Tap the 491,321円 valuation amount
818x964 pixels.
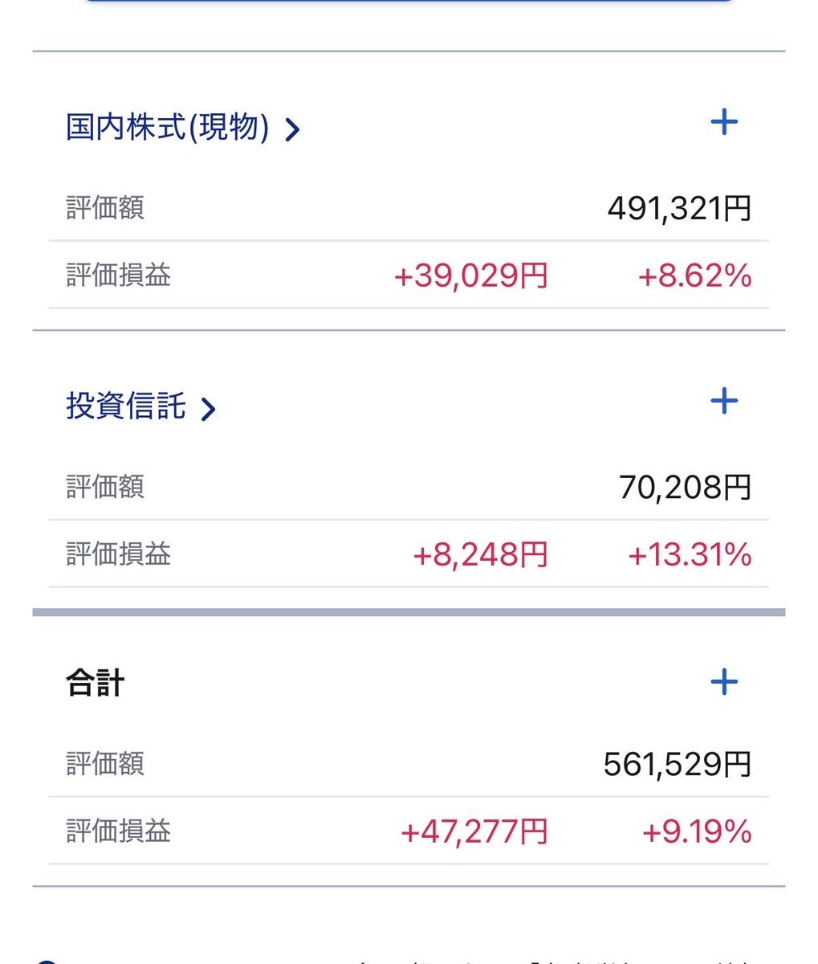tap(679, 209)
